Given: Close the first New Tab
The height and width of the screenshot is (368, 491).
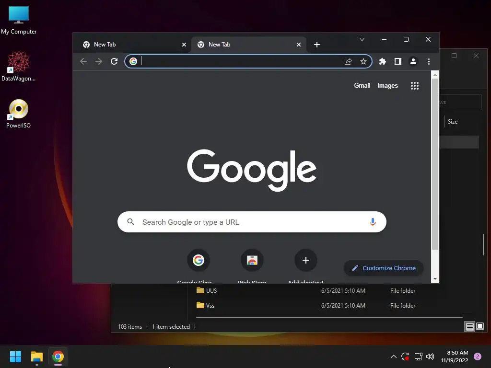Looking at the screenshot, I should click(x=184, y=45).
